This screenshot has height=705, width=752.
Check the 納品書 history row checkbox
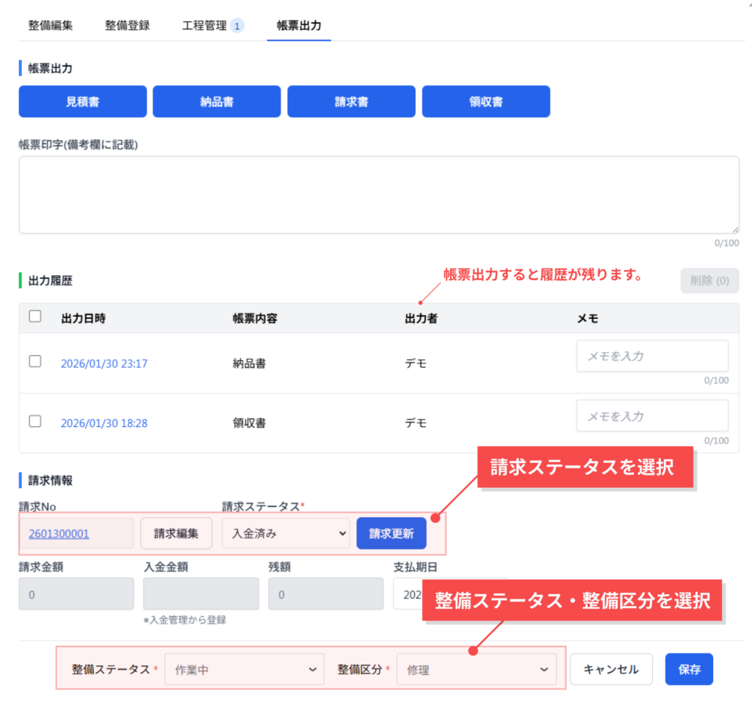pyautogui.click(x=35, y=361)
